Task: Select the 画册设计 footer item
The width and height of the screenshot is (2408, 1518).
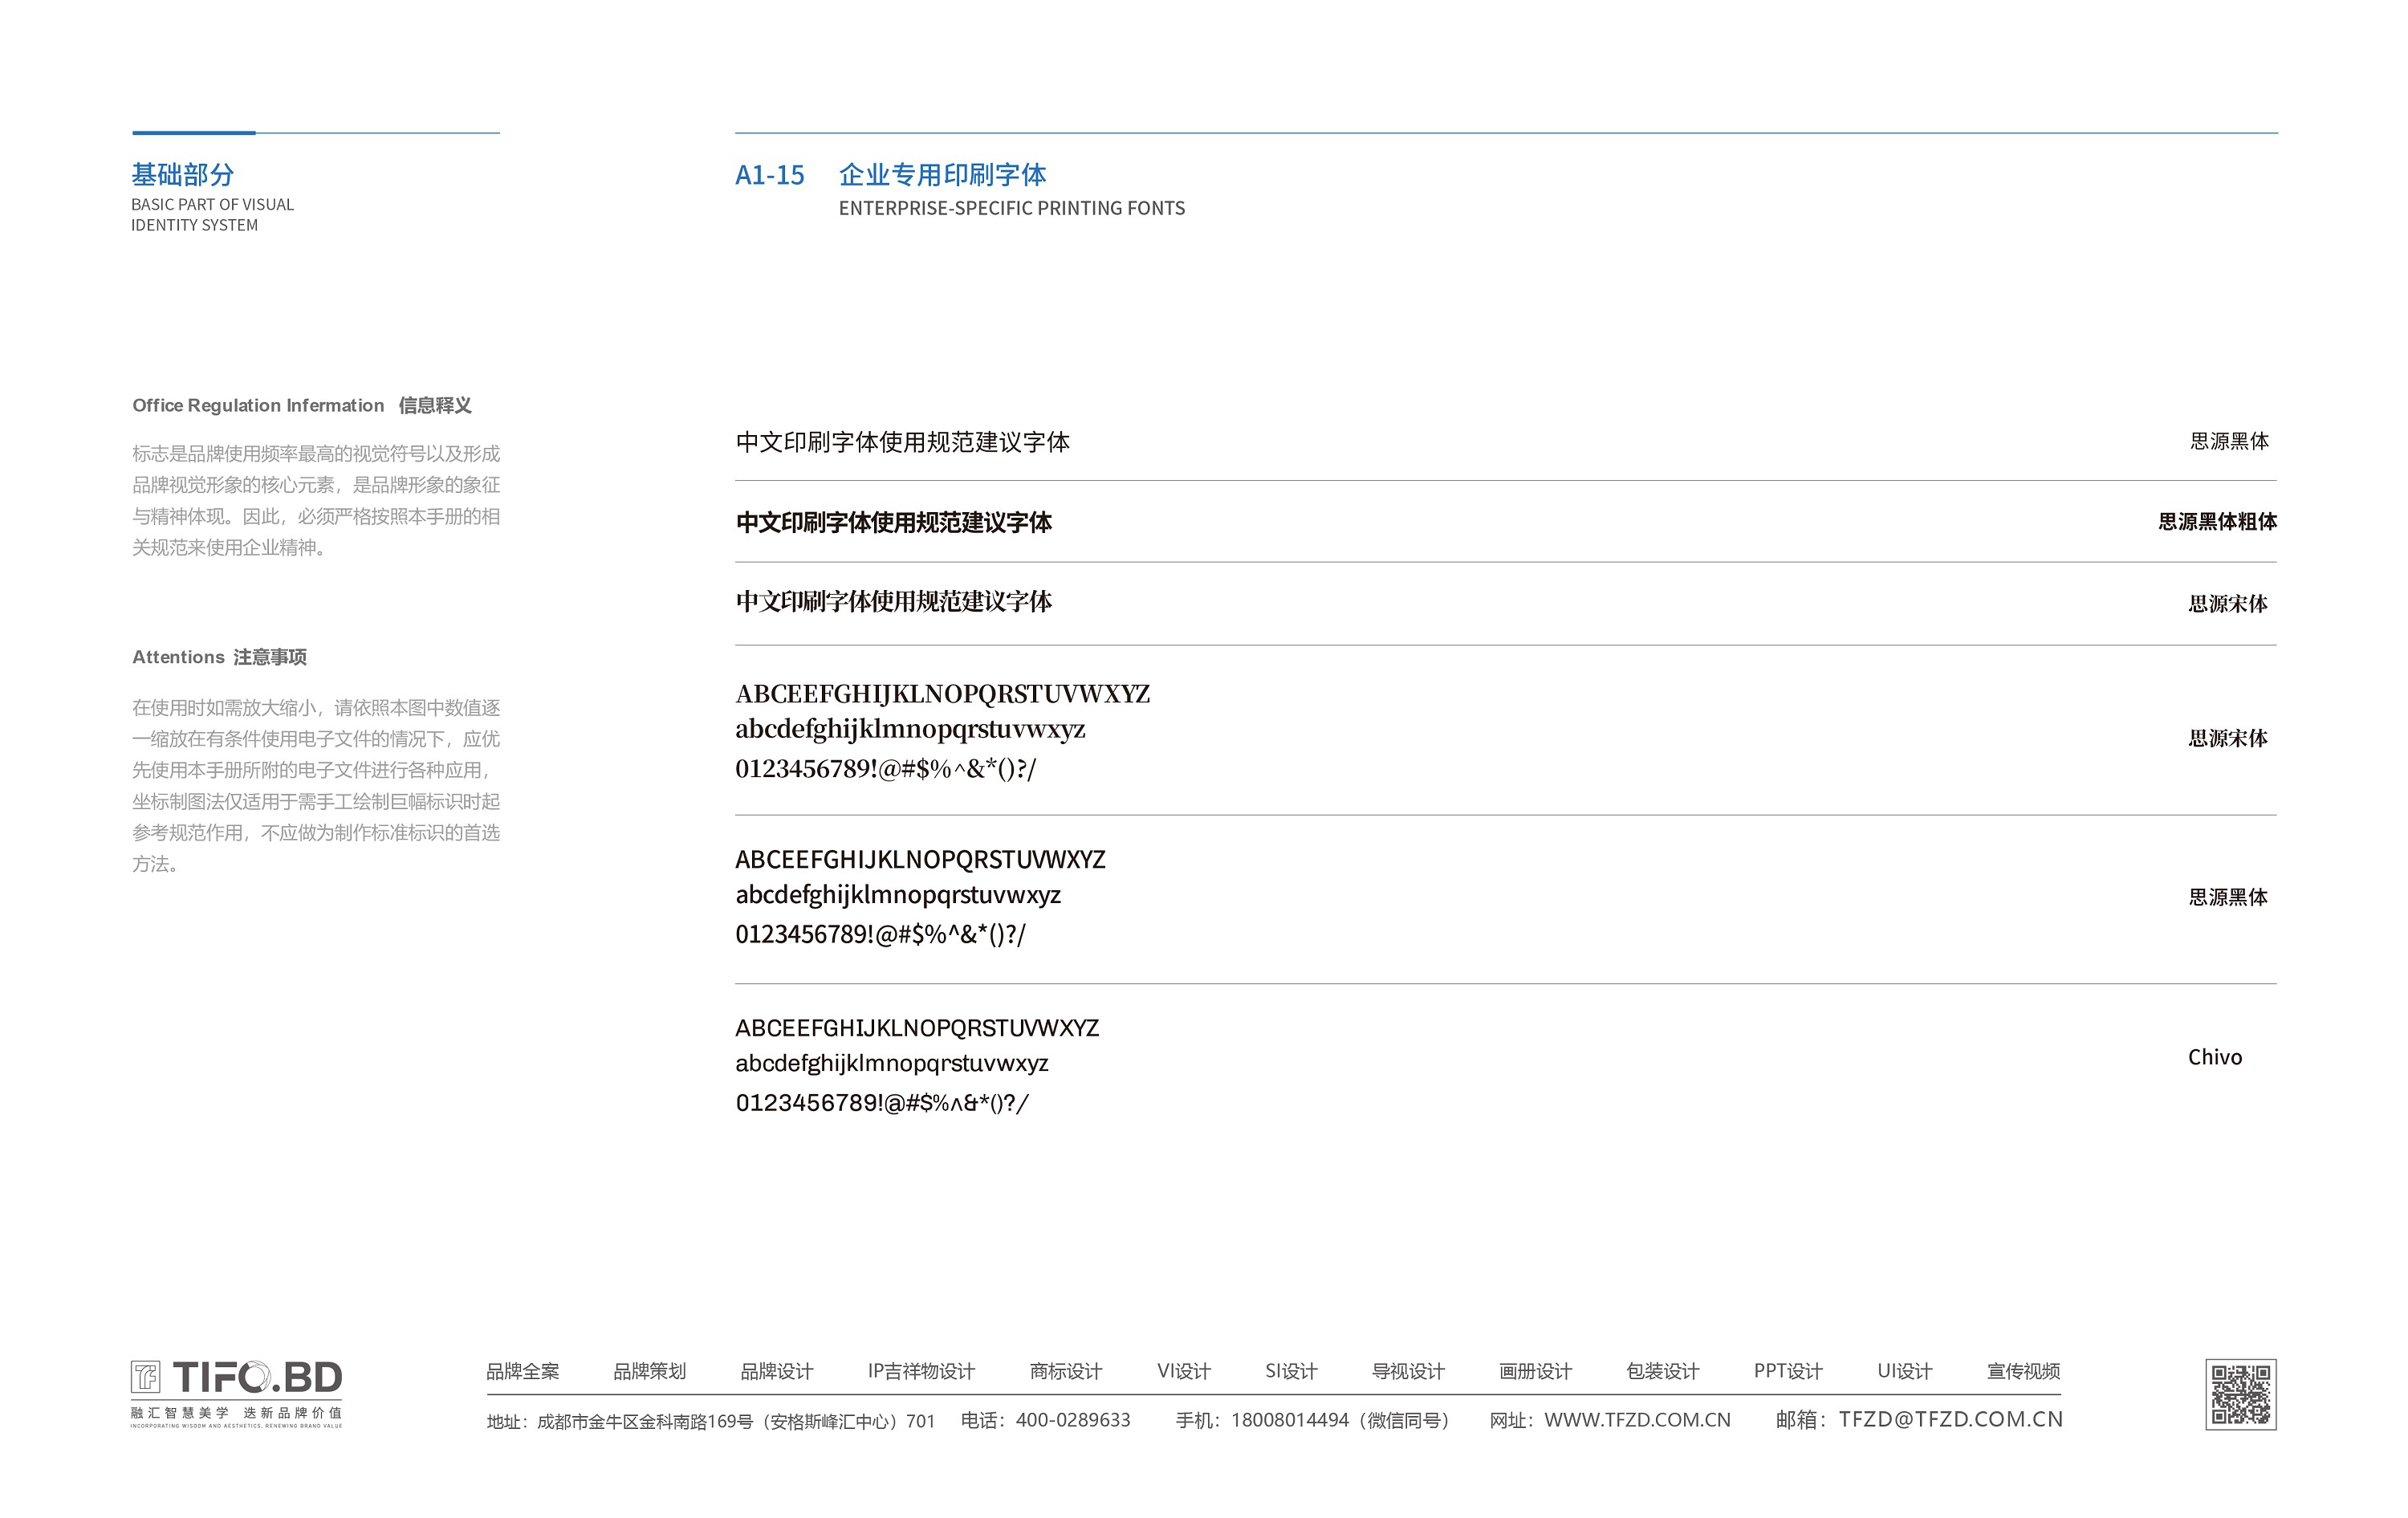Action: (x=1535, y=1371)
